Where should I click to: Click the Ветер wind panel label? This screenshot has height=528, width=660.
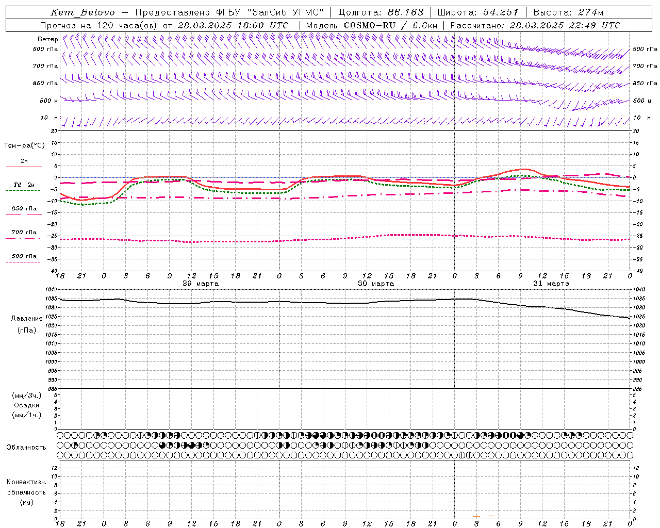coord(47,39)
